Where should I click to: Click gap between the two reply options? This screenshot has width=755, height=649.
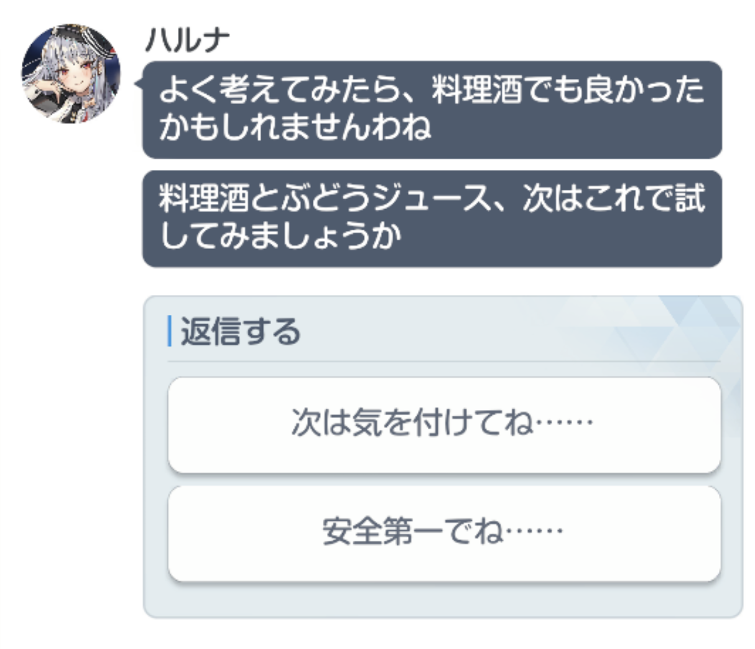444,480
